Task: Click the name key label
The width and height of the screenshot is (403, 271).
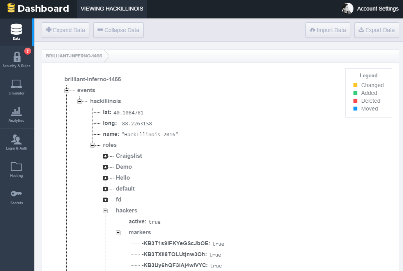Action: (x=111, y=134)
